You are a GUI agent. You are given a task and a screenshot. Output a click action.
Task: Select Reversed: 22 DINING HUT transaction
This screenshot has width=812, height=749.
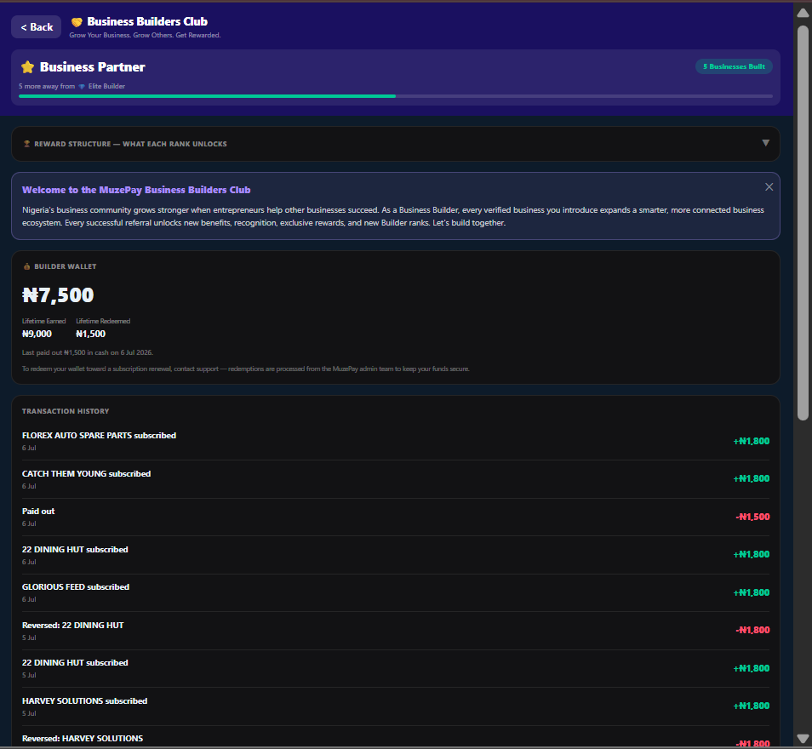(x=396, y=631)
